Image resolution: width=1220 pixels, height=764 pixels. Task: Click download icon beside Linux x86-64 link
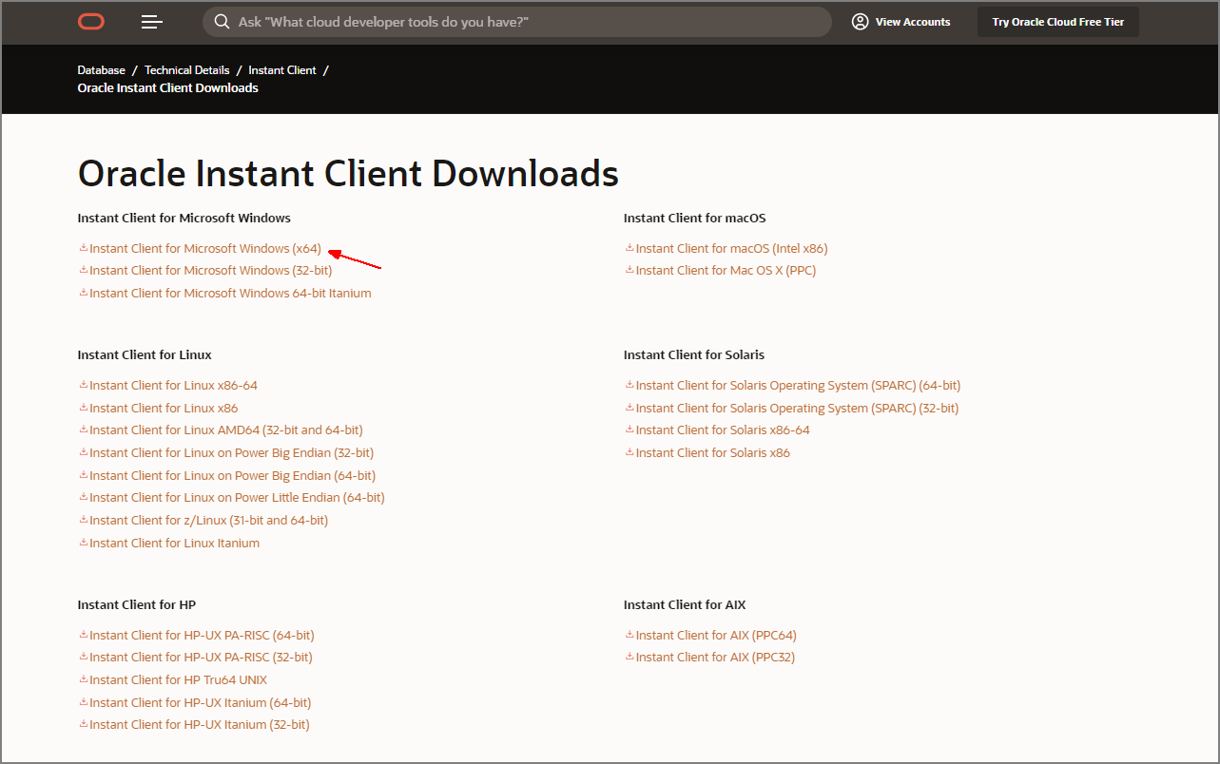coord(83,385)
